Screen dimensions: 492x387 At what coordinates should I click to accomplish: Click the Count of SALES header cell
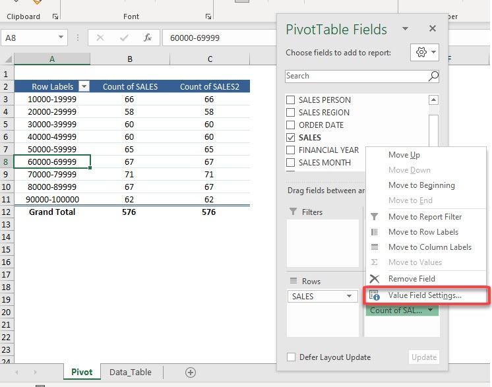click(130, 86)
